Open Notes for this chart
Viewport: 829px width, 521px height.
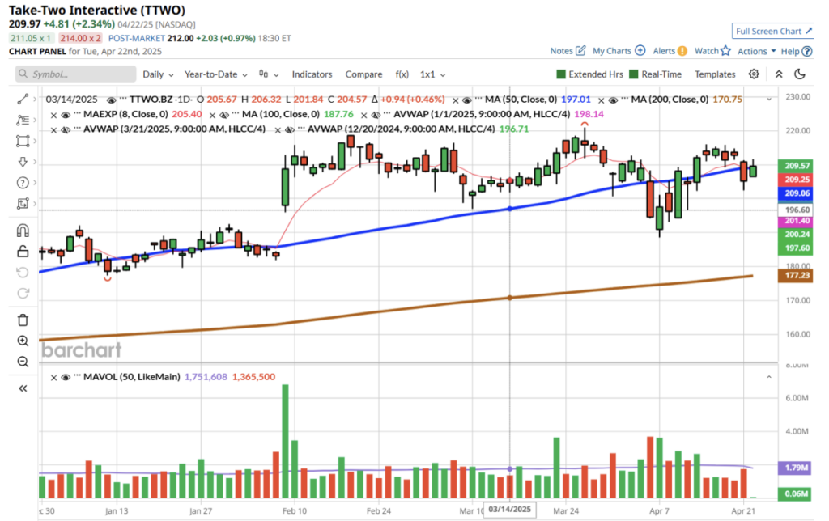pyautogui.click(x=568, y=51)
